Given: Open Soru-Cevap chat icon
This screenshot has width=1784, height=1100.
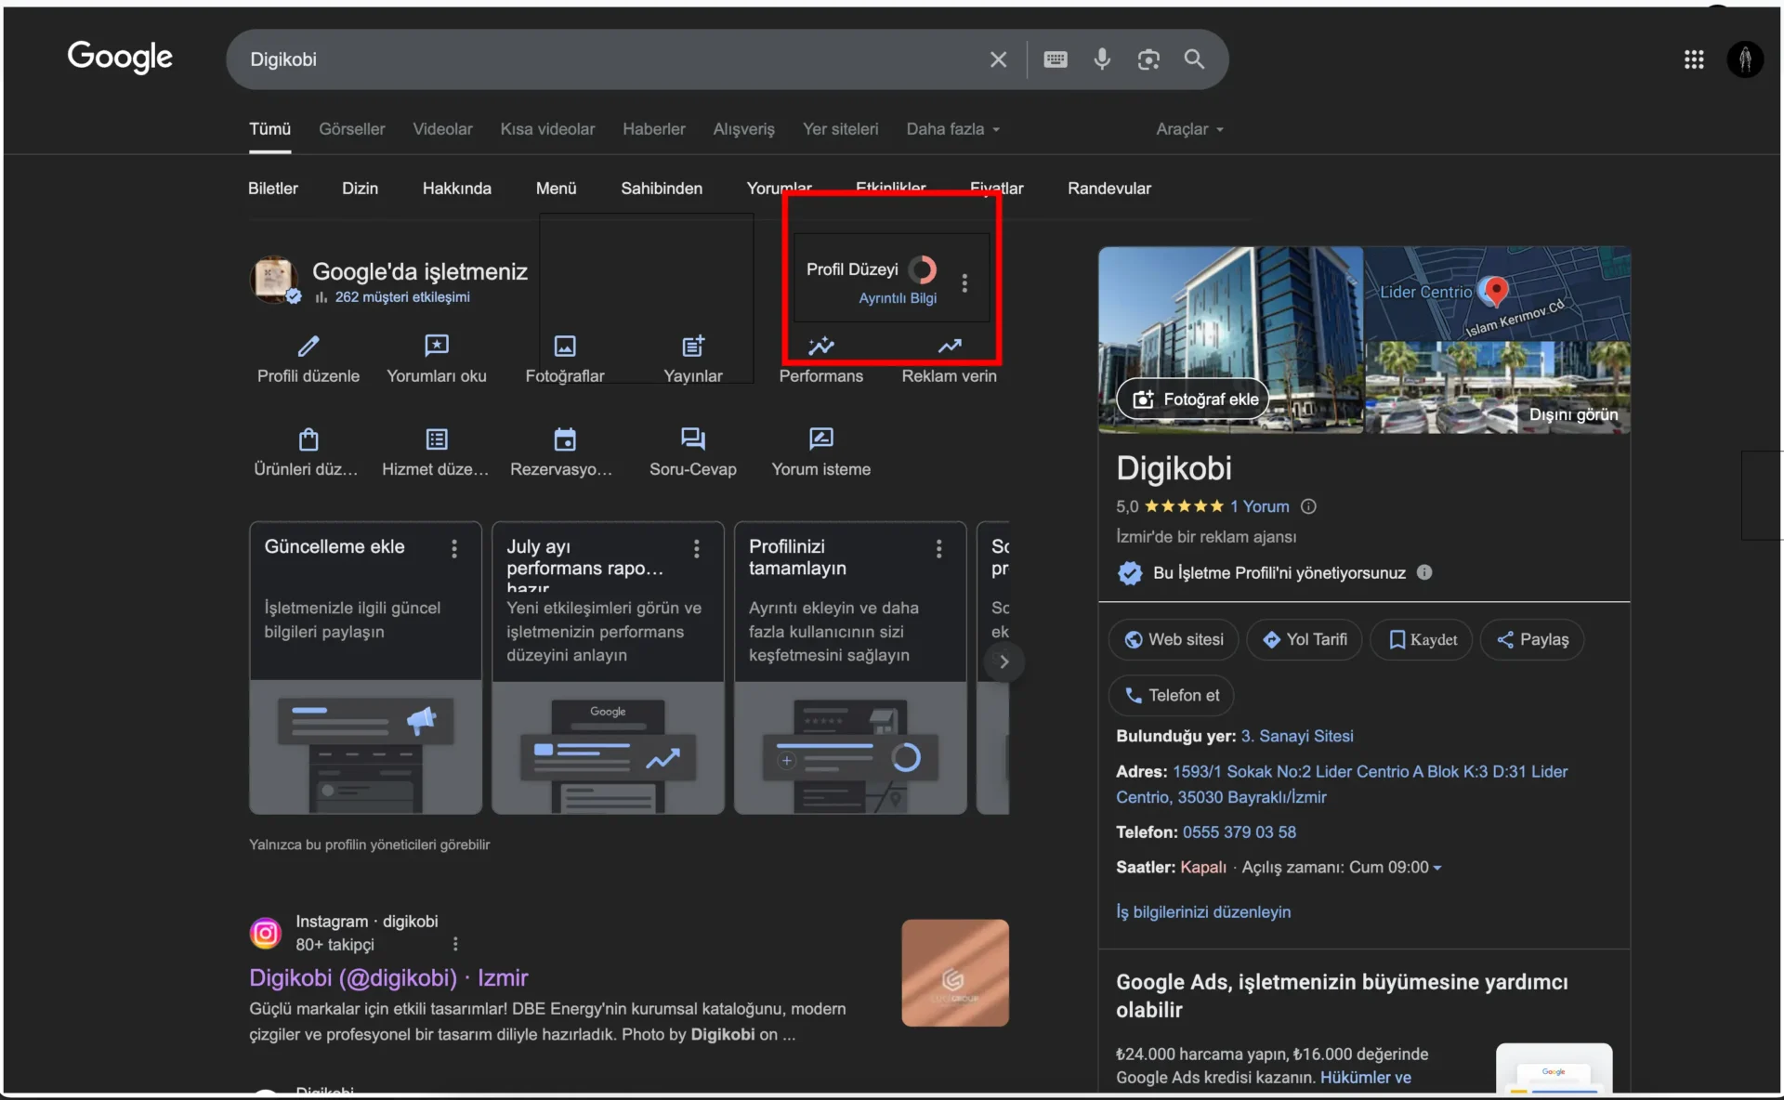Looking at the screenshot, I should (x=693, y=439).
